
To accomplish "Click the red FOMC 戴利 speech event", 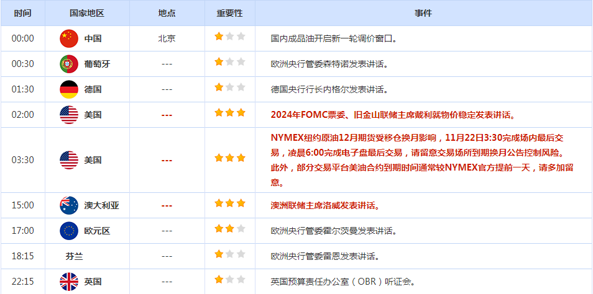I will [393, 115].
